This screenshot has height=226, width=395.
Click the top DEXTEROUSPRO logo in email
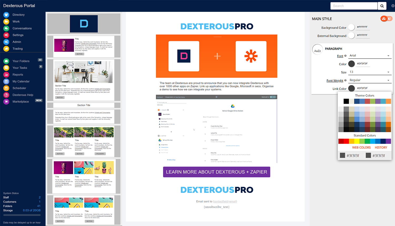(216, 26)
